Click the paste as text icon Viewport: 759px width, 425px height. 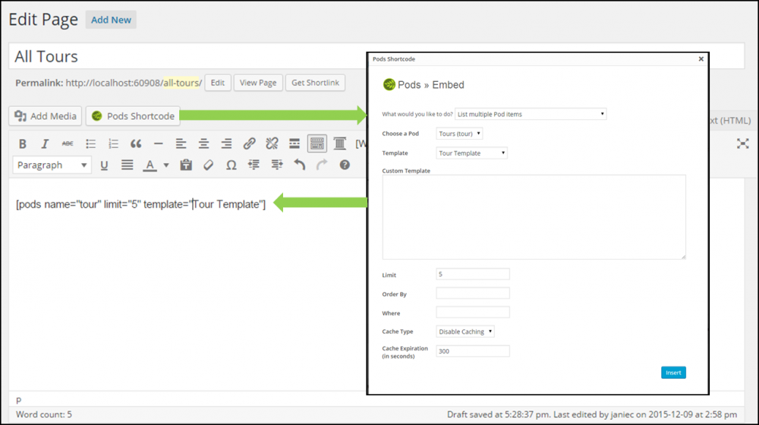(x=186, y=165)
